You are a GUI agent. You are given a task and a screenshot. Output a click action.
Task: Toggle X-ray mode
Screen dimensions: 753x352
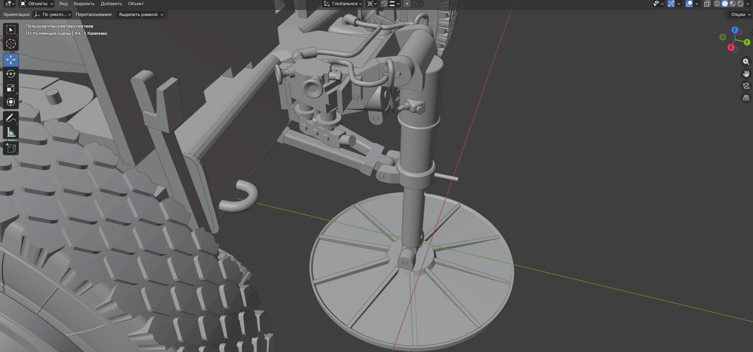click(x=707, y=4)
